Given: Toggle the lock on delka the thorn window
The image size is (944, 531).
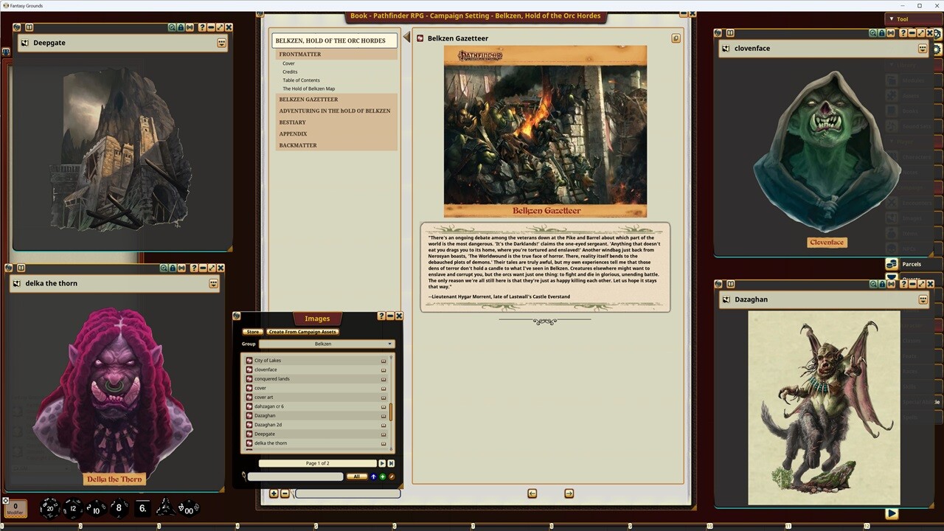Looking at the screenshot, I should tap(173, 268).
